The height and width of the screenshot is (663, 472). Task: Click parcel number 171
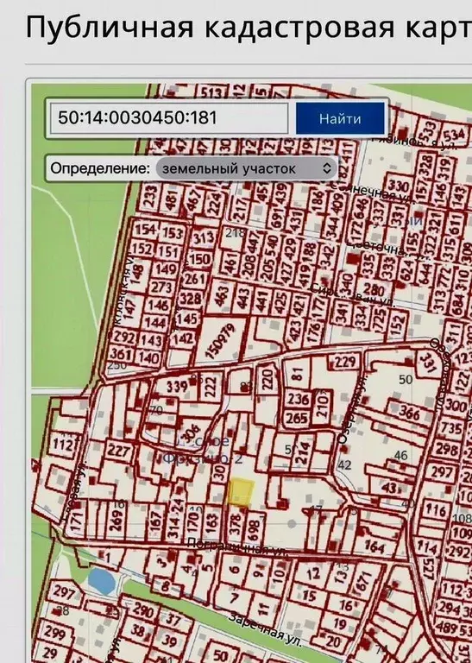click(76, 521)
